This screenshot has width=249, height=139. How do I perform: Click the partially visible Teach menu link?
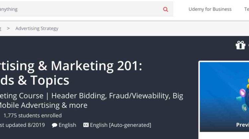point(247,9)
